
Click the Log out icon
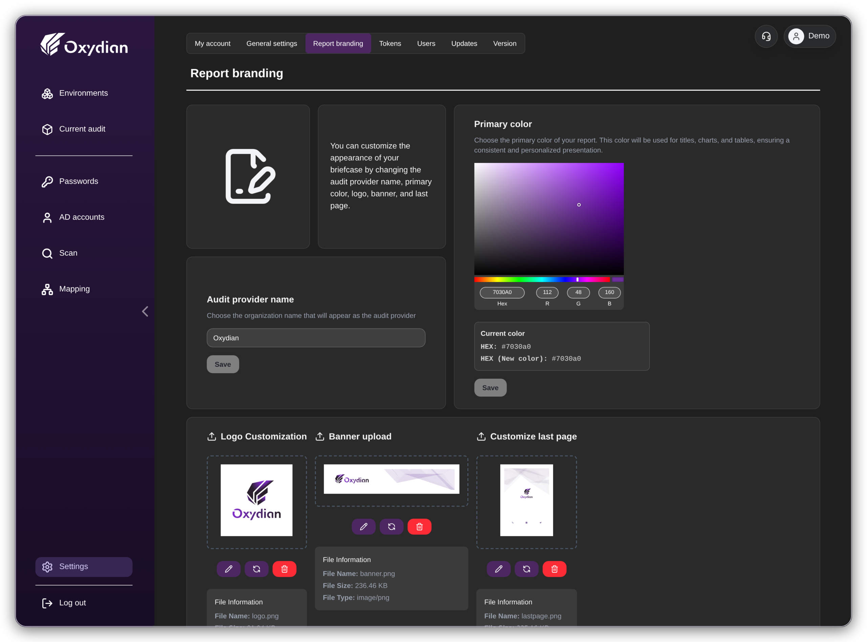(x=47, y=603)
